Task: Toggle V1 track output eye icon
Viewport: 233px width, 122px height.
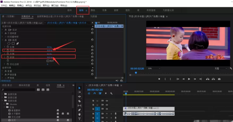Action: [x=107, y=109]
